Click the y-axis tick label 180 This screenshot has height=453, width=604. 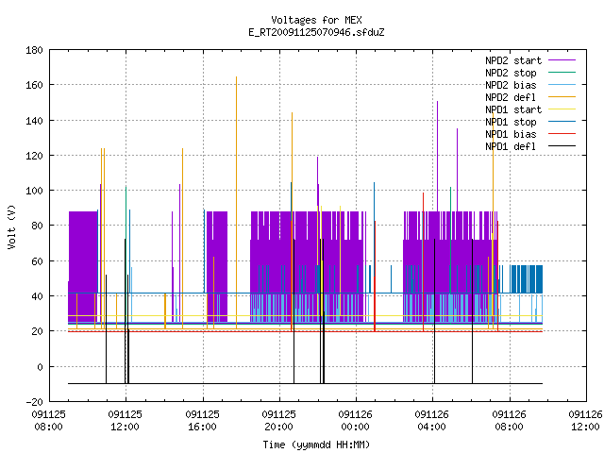(34, 50)
